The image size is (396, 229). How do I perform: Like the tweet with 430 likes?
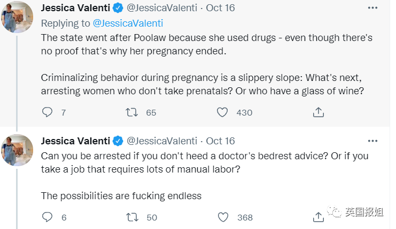pyautogui.click(x=222, y=112)
